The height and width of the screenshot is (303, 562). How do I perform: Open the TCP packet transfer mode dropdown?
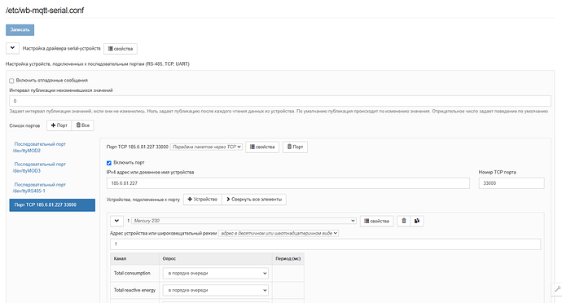point(206,147)
